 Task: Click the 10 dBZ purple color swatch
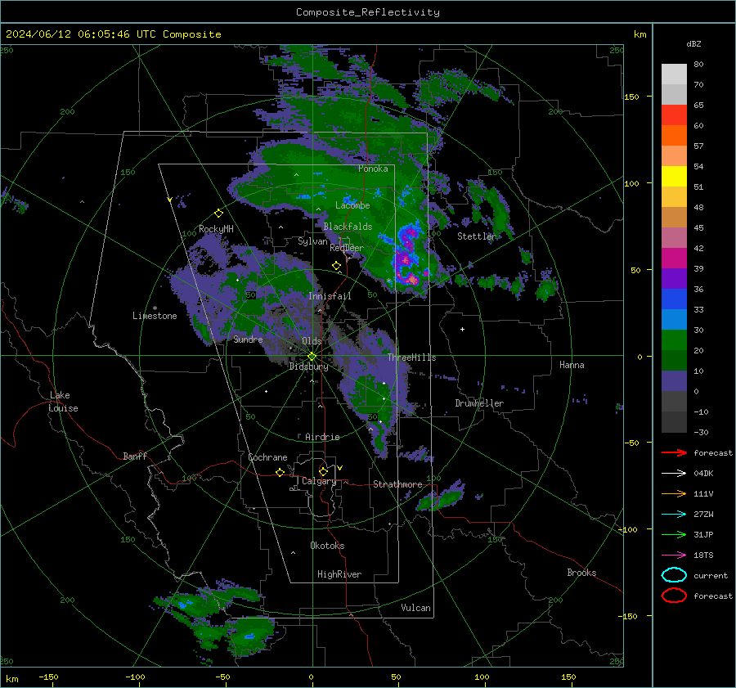pyautogui.click(x=674, y=380)
